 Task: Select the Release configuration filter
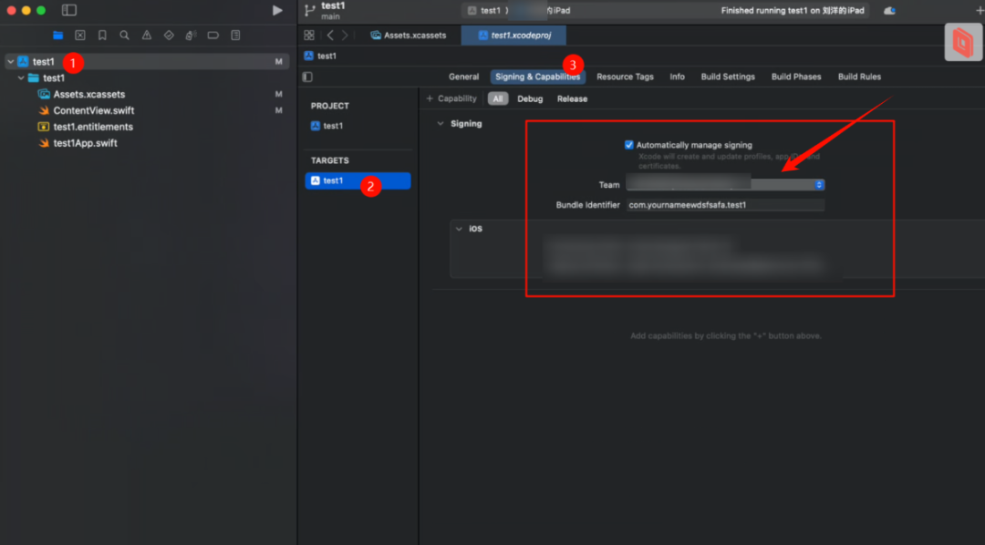[x=572, y=98]
